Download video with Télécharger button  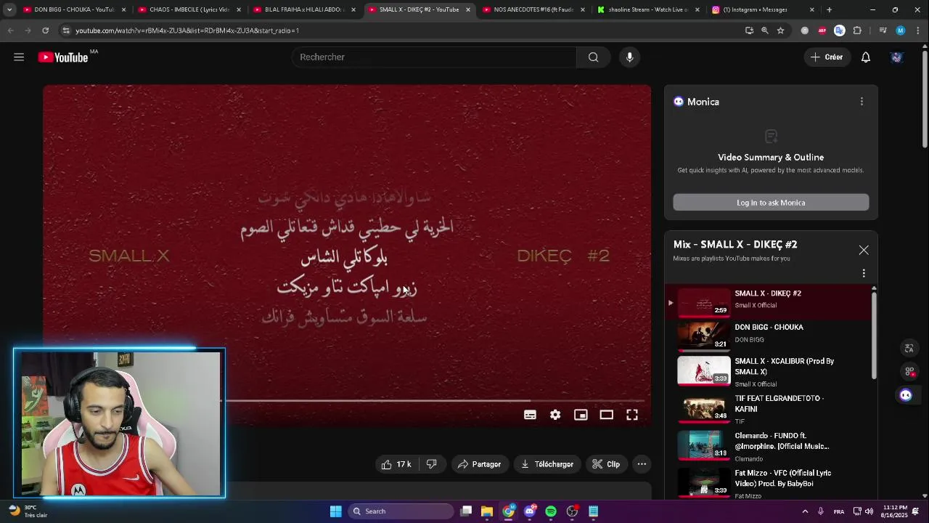[547, 464]
